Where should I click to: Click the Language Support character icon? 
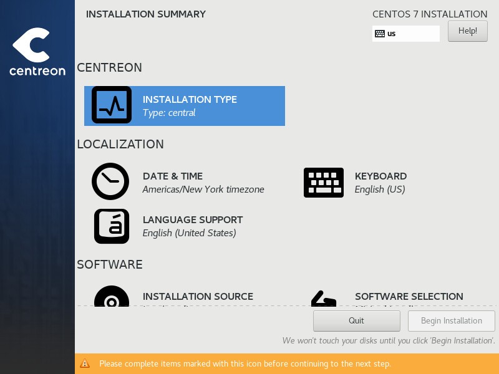tap(110, 226)
